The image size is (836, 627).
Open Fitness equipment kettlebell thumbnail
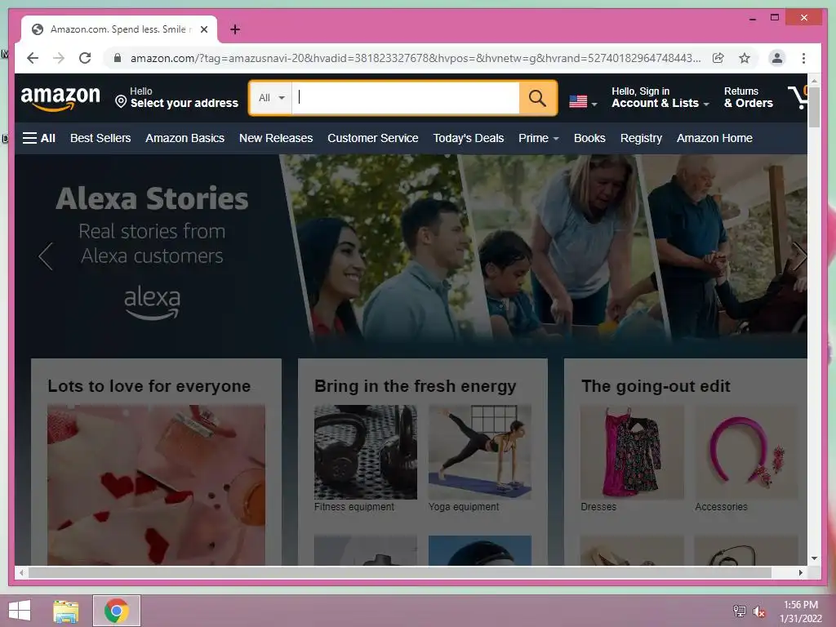[366, 452]
